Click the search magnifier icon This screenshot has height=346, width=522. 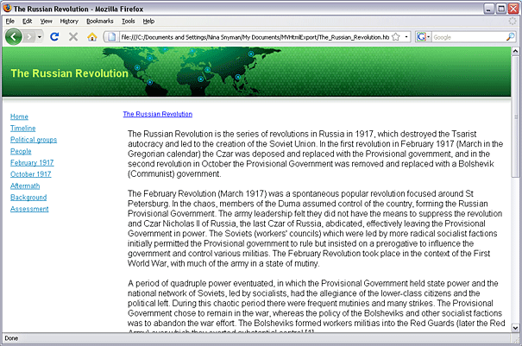pyautogui.click(x=510, y=37)
